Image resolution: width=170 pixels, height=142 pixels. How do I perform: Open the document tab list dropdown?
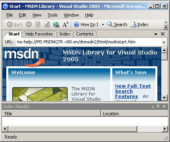[x=156, y=34]
